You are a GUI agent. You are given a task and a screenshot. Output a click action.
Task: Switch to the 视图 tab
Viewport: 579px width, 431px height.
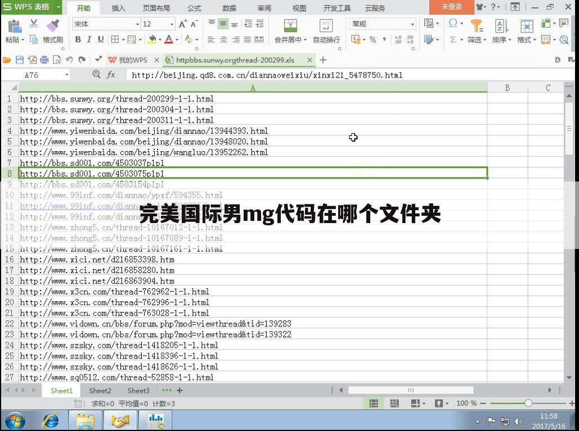tap(299, 8)
